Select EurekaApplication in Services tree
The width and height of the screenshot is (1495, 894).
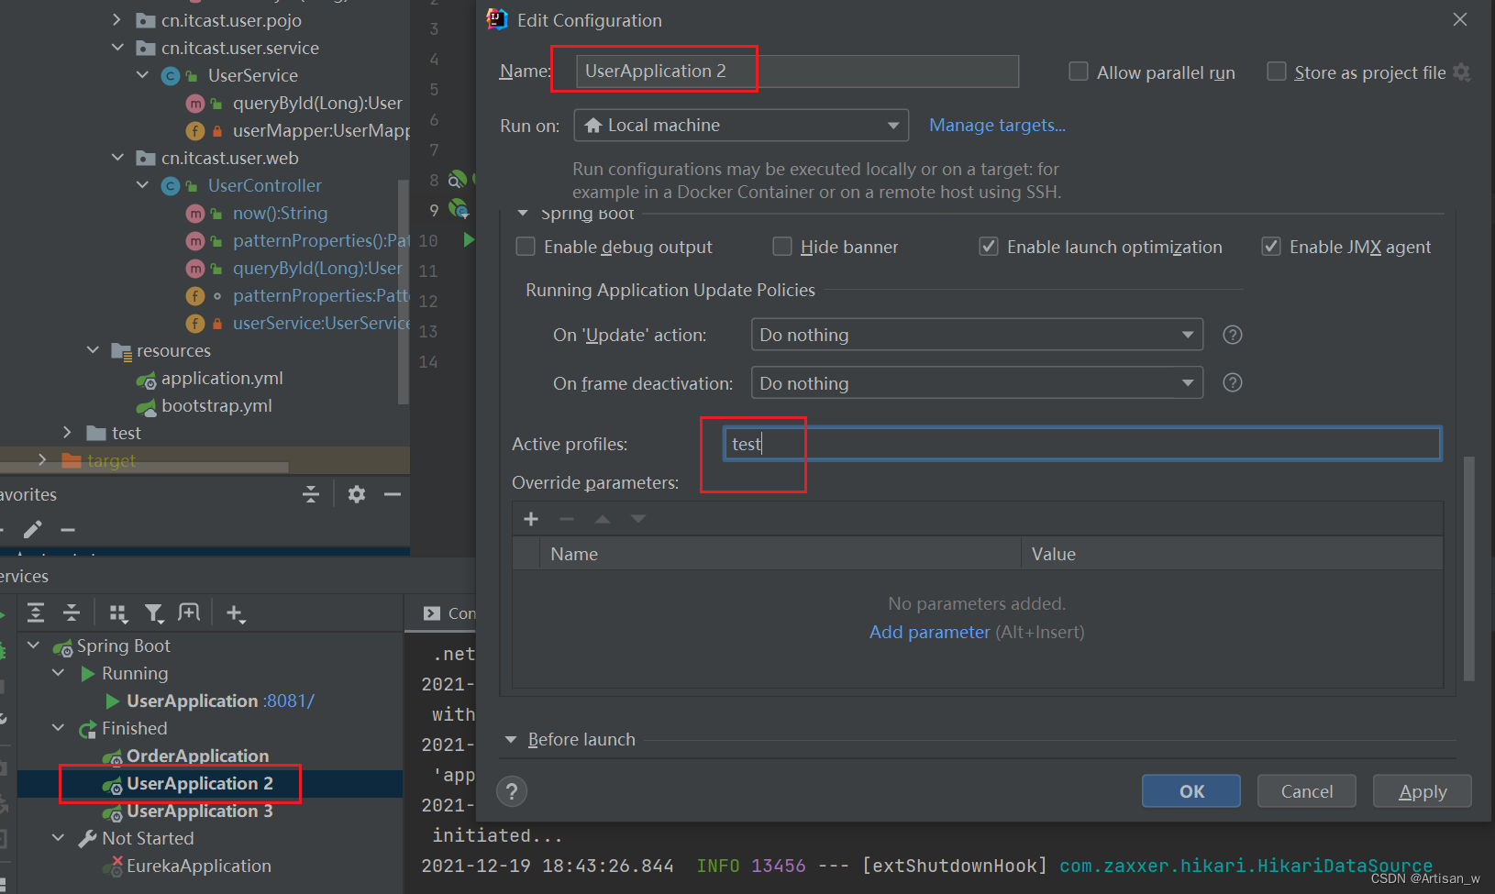coord(198,866)
